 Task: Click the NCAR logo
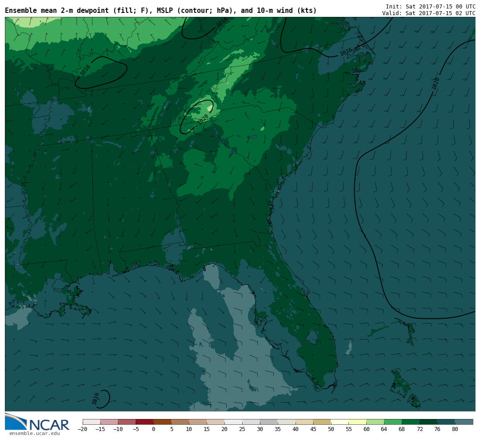pos(37,422)
